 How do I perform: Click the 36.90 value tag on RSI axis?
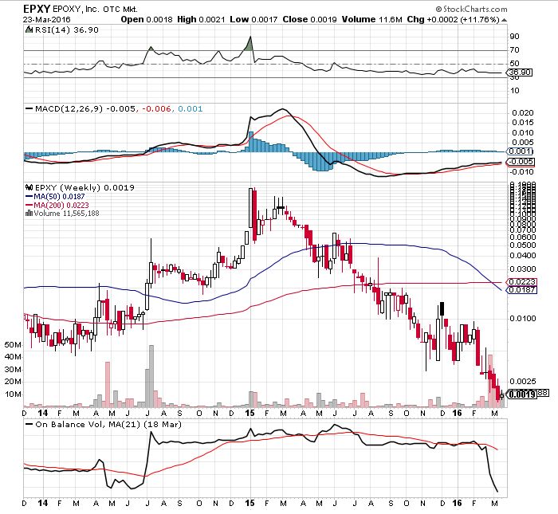[x=520, y=73]
